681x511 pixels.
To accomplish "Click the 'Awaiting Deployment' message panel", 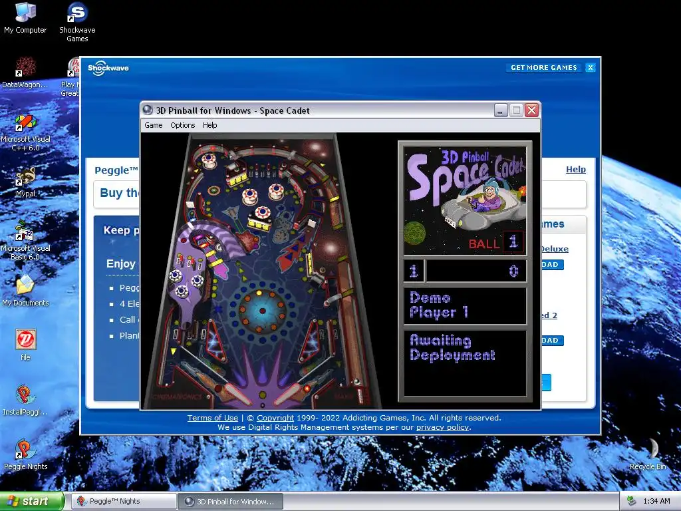I will [x=465, y=363].
